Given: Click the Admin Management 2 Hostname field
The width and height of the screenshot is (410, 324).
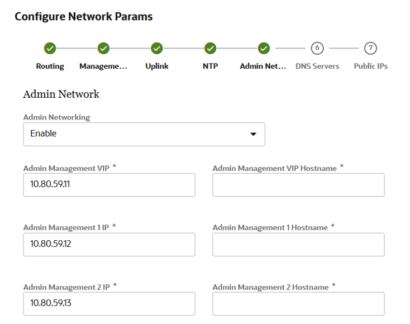Looking at the screenshot, I should (298, 304).
